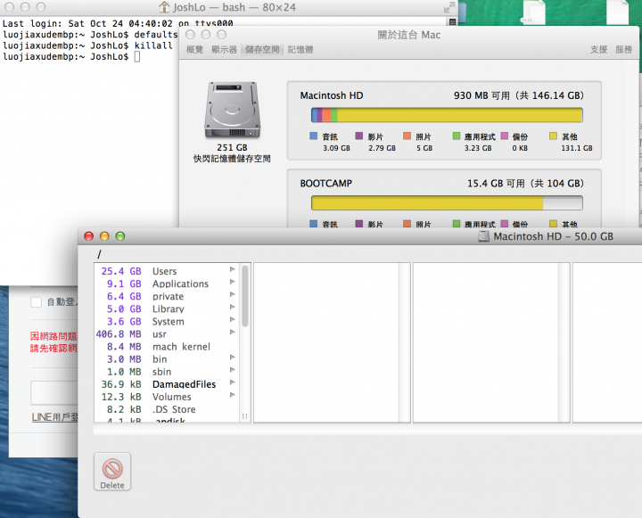Click the BOOTCAMP storage usage bar
The image size is (642, 518).
(447, 203)
